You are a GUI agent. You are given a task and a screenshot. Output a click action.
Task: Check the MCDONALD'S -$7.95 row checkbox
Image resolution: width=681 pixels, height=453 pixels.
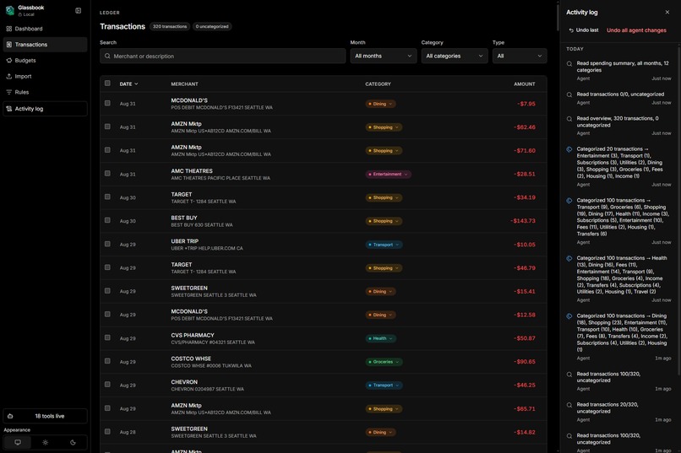[107, 103]
